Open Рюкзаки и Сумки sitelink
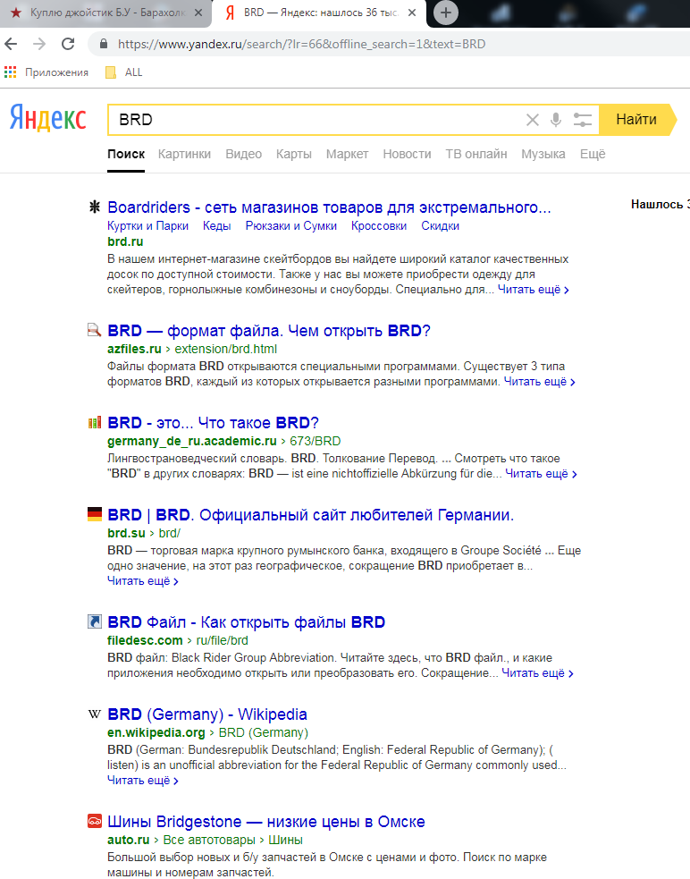The image size is (690, 879). coord(290,226)
